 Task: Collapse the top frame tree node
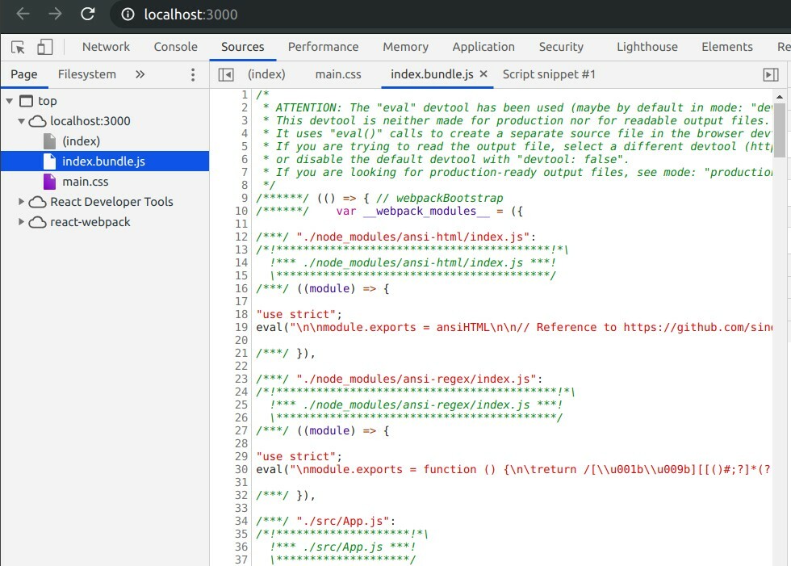tap(9, 101)
